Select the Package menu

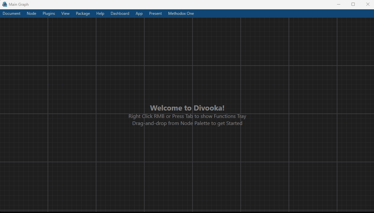pyautogui.click(x=83, y=13)
